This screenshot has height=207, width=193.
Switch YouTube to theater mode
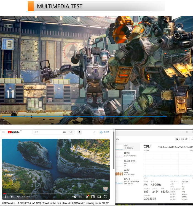point(99,197)
